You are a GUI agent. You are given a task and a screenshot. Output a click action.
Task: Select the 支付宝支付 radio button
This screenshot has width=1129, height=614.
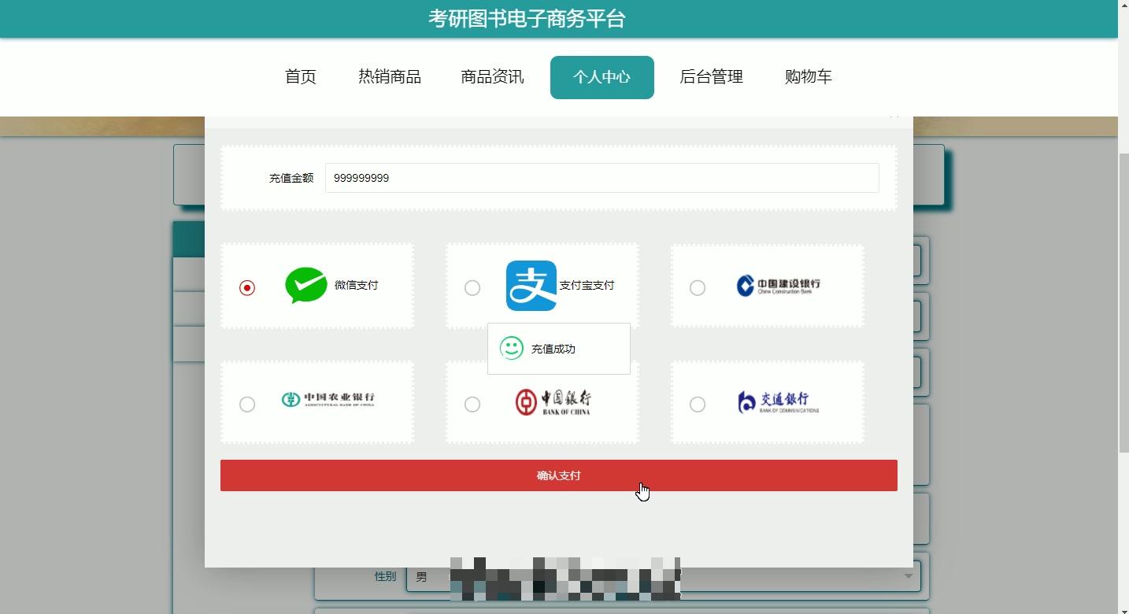tap(472, 288)
